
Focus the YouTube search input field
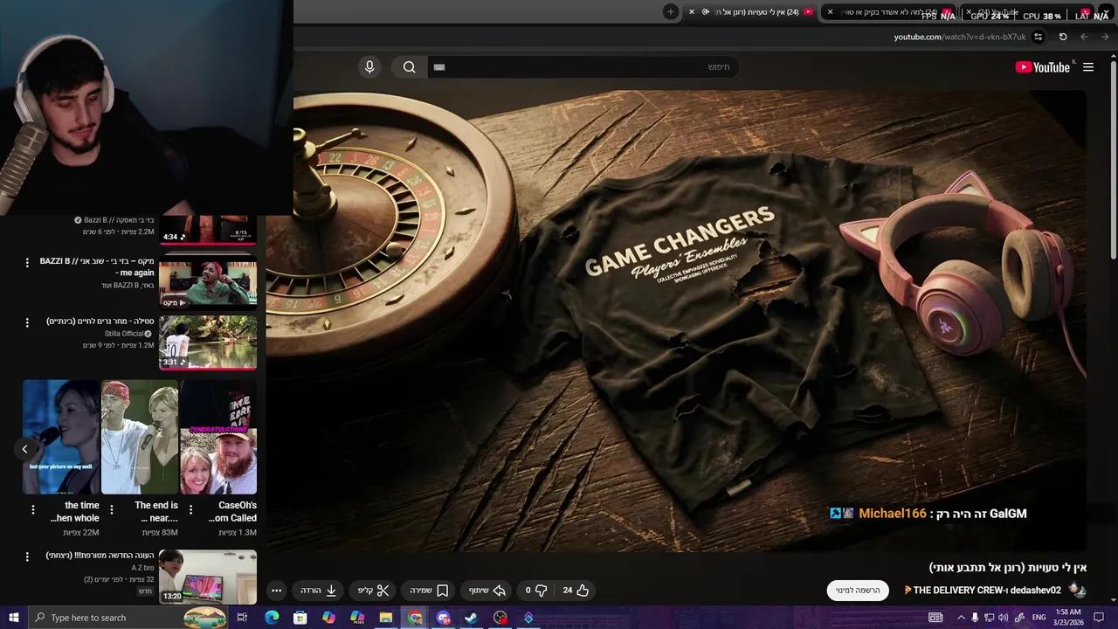tap(583, 67)
